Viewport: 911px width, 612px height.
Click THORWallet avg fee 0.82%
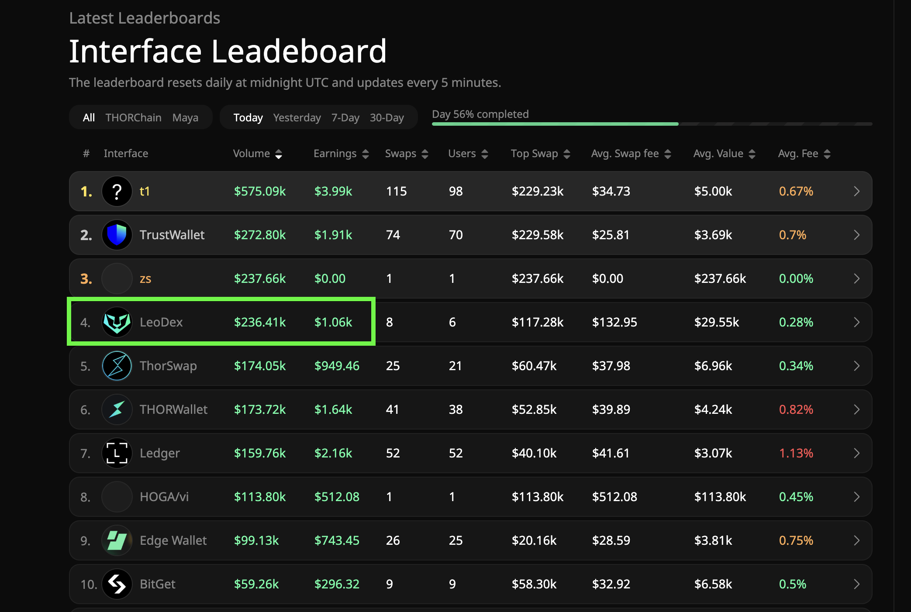pos(796,409)
